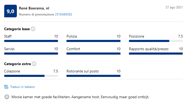Click the Servizi rating bar
The image size is (188, 100).
[31, 54]
